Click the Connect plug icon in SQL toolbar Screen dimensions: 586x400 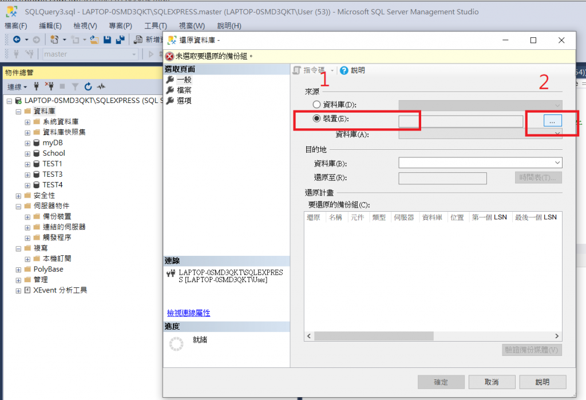16,54
